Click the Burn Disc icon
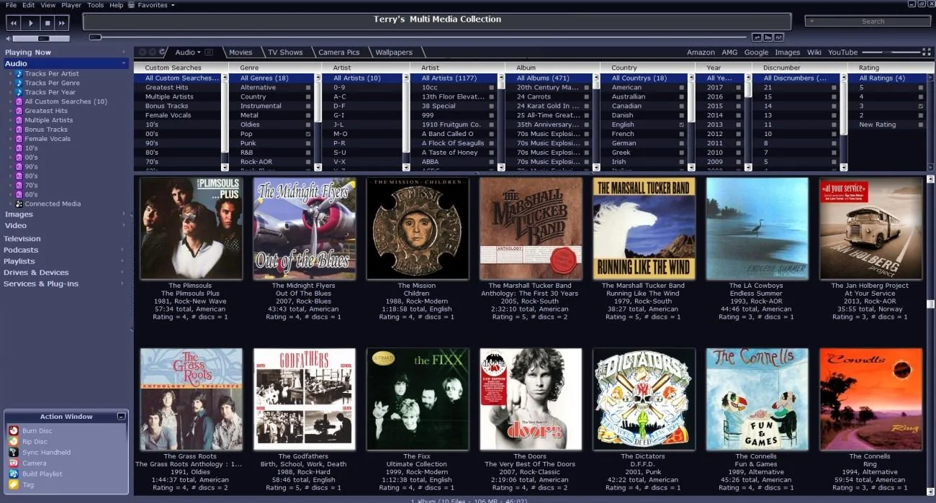 (13, 430)
